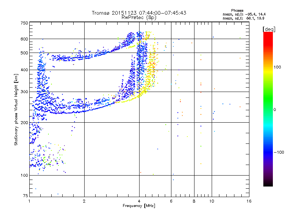Click the '[deg]' colorbar unit label
293x219 pixels.
(x=269, y=29)
